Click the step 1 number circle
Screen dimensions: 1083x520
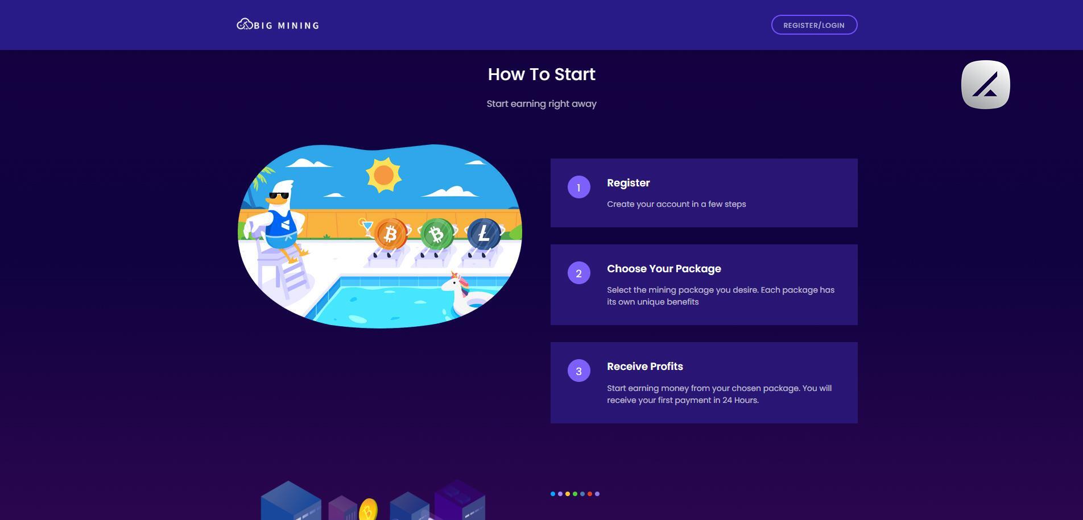(578, 188)
